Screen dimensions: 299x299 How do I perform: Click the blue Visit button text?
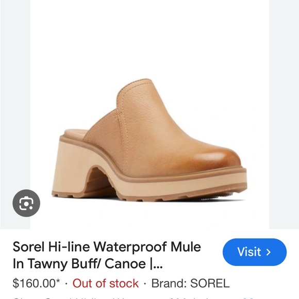(x=249, y=252)
